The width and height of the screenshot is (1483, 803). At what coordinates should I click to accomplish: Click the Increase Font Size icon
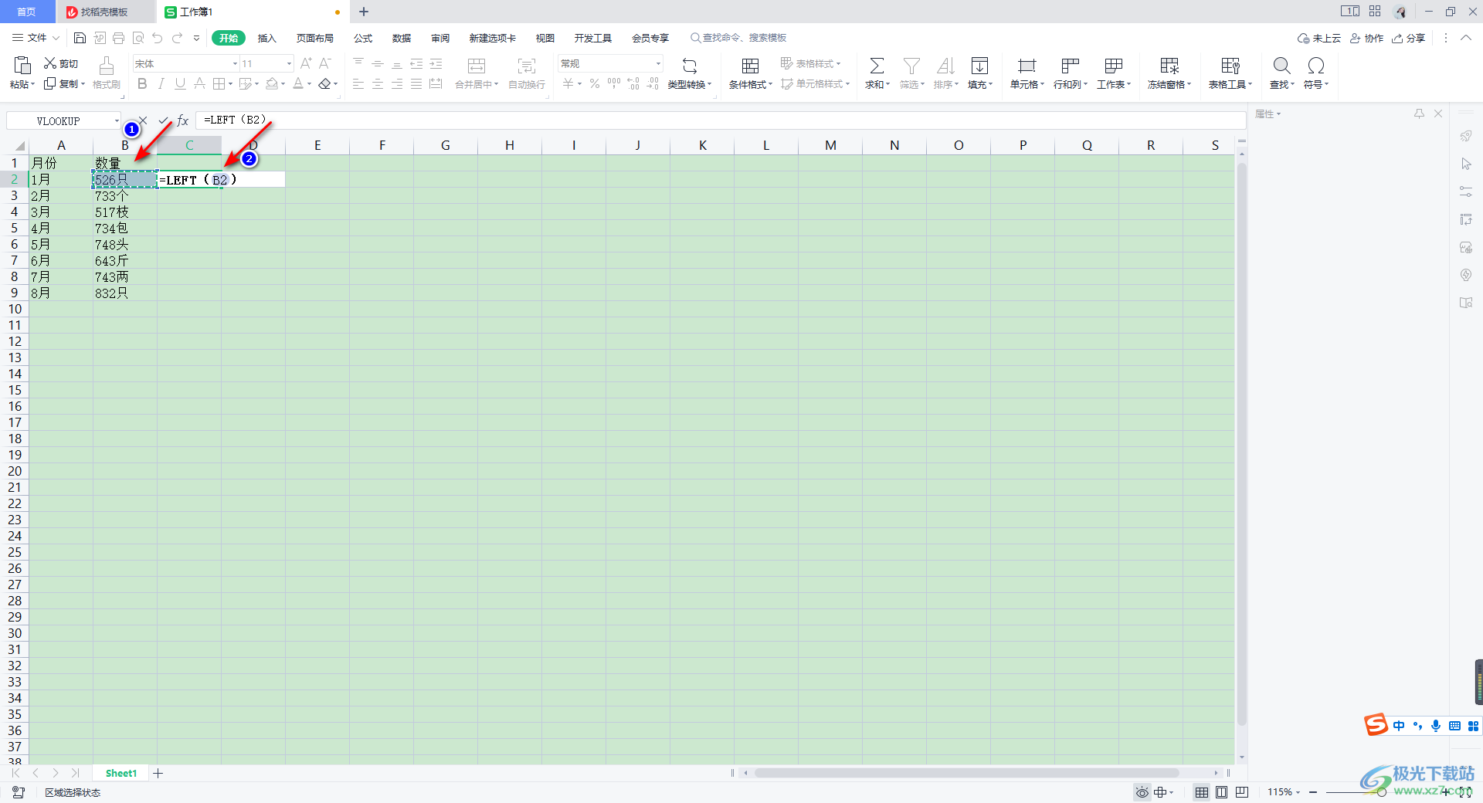(307, 63)
